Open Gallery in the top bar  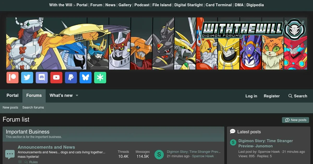[x=125, y=5]
